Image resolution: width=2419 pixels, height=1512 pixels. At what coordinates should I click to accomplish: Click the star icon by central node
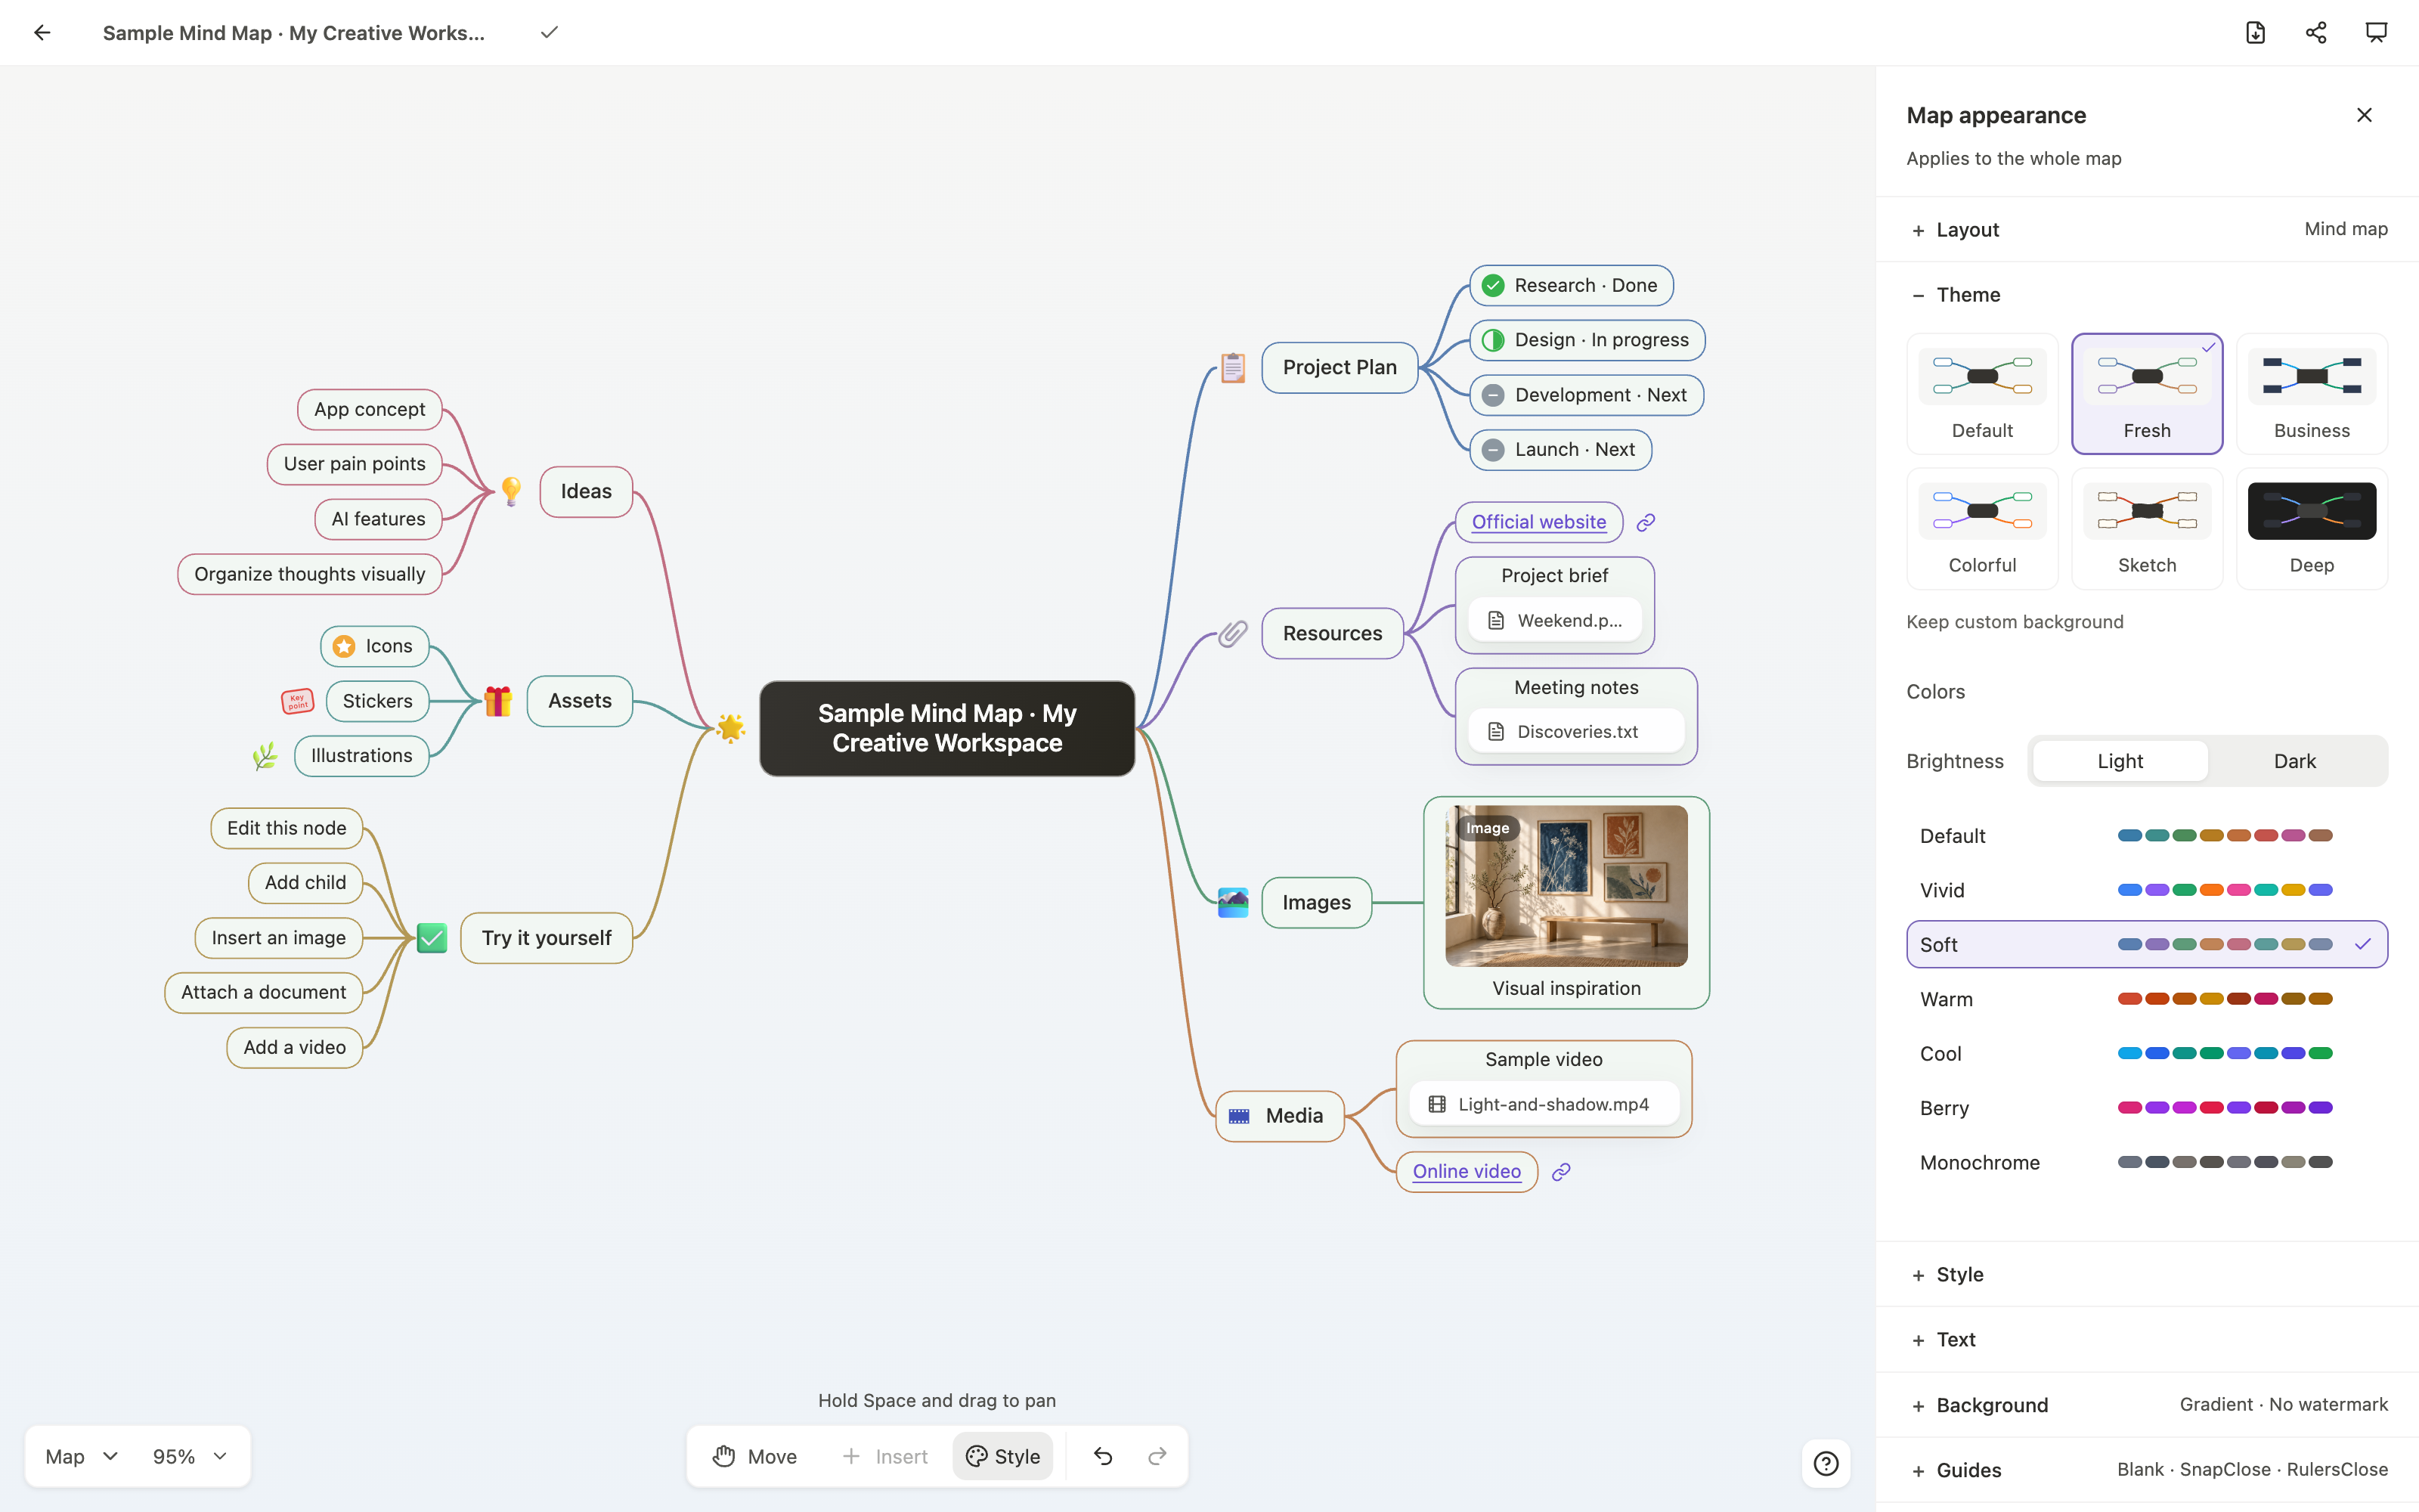(x=731, y=728)
